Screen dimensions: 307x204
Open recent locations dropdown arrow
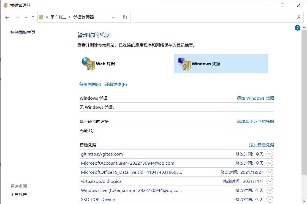coord(26,17)
